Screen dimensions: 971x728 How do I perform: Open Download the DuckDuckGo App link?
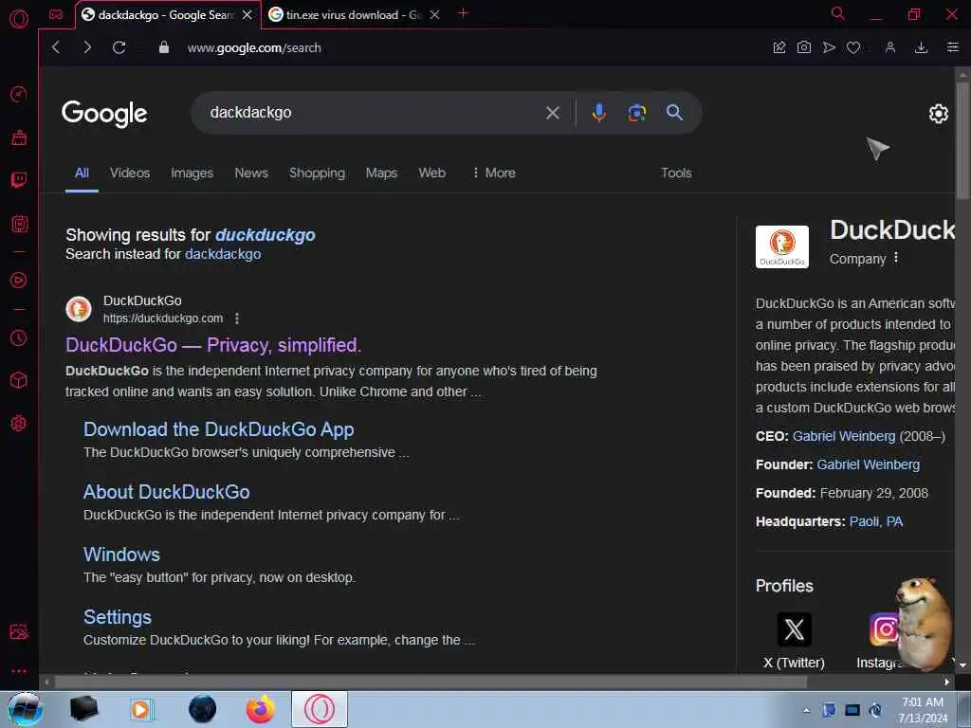click(x=219, y=429)
